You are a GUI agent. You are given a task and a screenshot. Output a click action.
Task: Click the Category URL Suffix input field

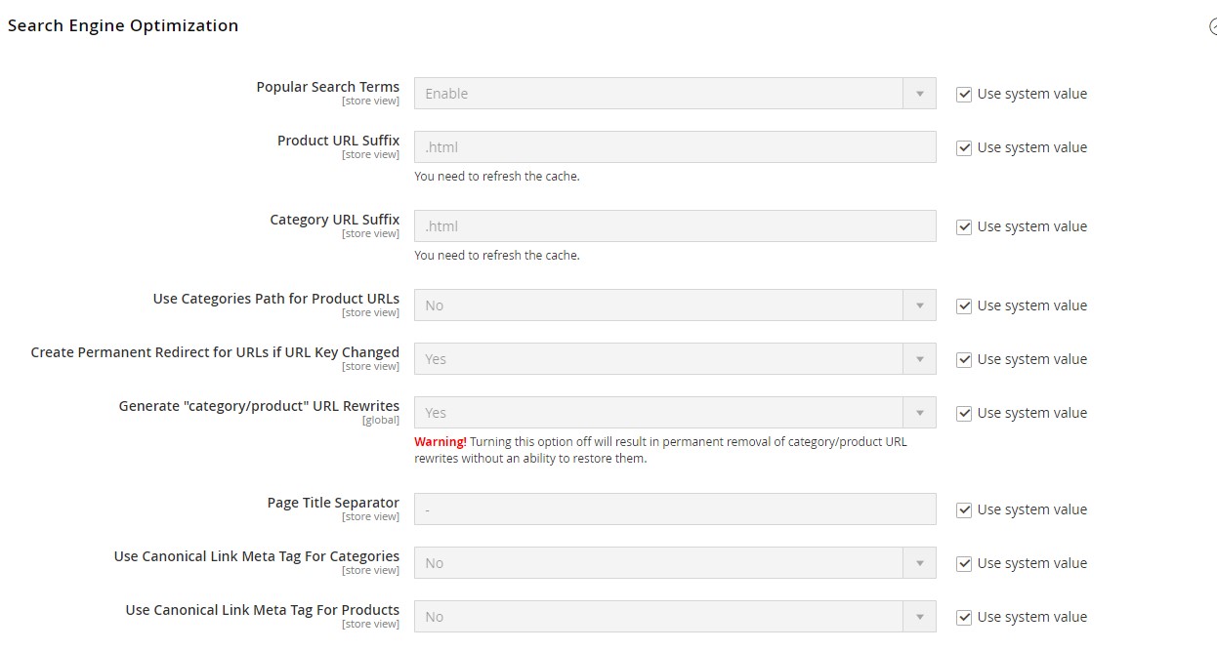click(x=674, y=225)
